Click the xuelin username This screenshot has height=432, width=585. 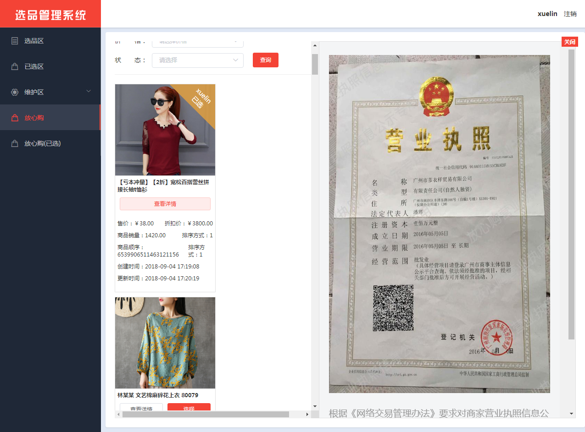(547, 14)
